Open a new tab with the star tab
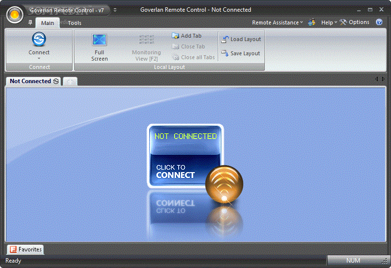The image size is (391, 268). point(70,82)
